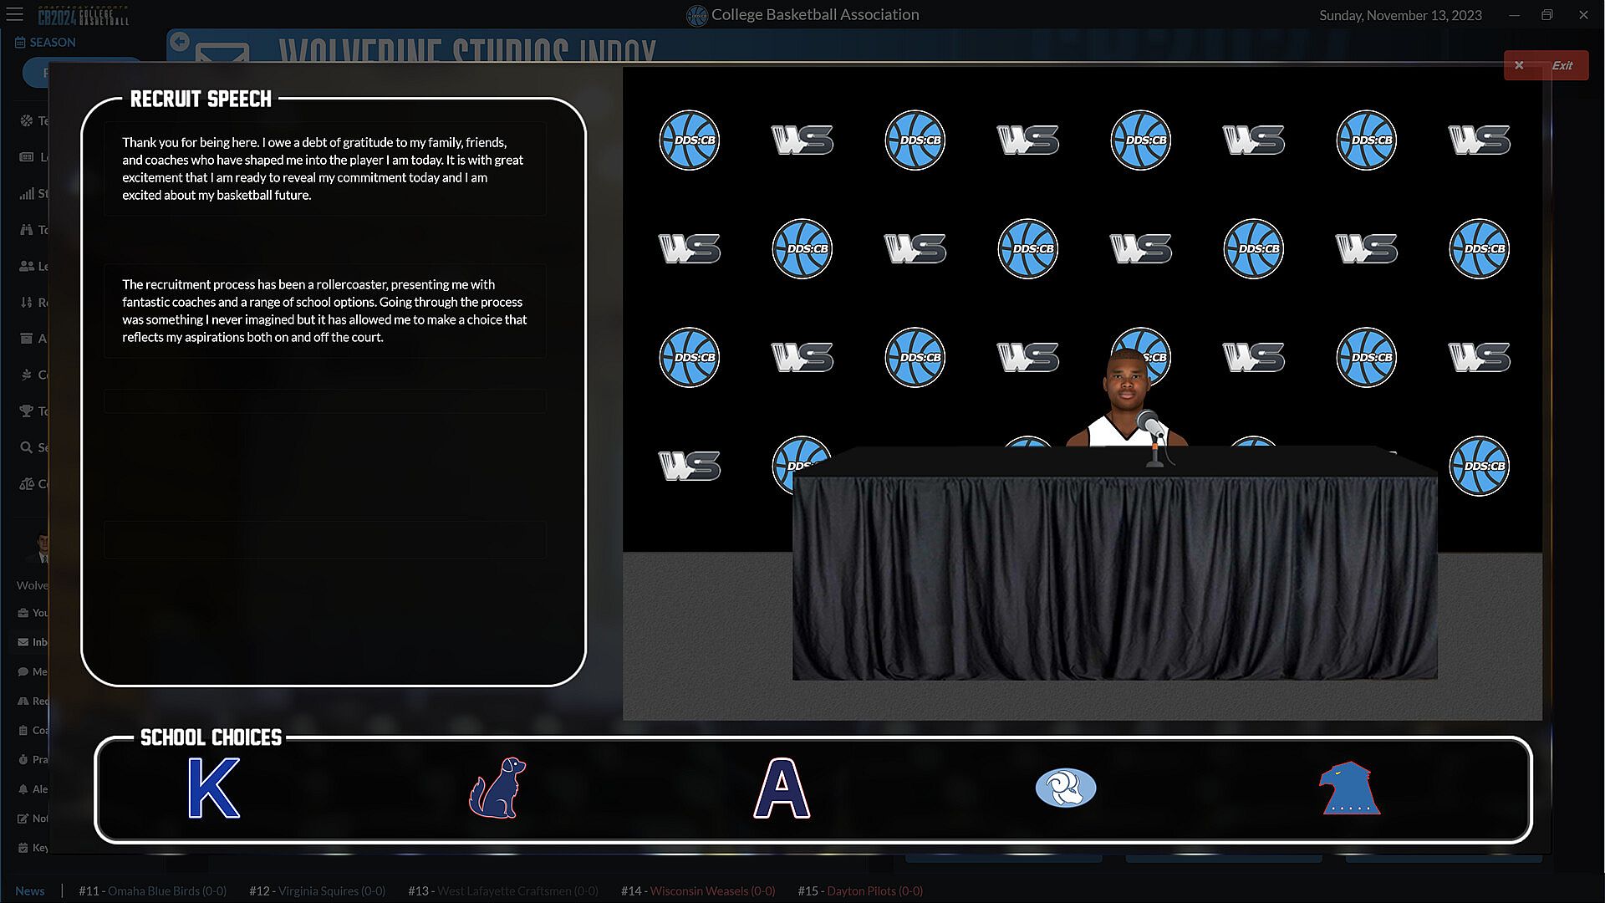This screenshot has height=903, width=1605.
Task: Choose the seated dog school logo
Action: pyautogui.click(x=497, y=788)
